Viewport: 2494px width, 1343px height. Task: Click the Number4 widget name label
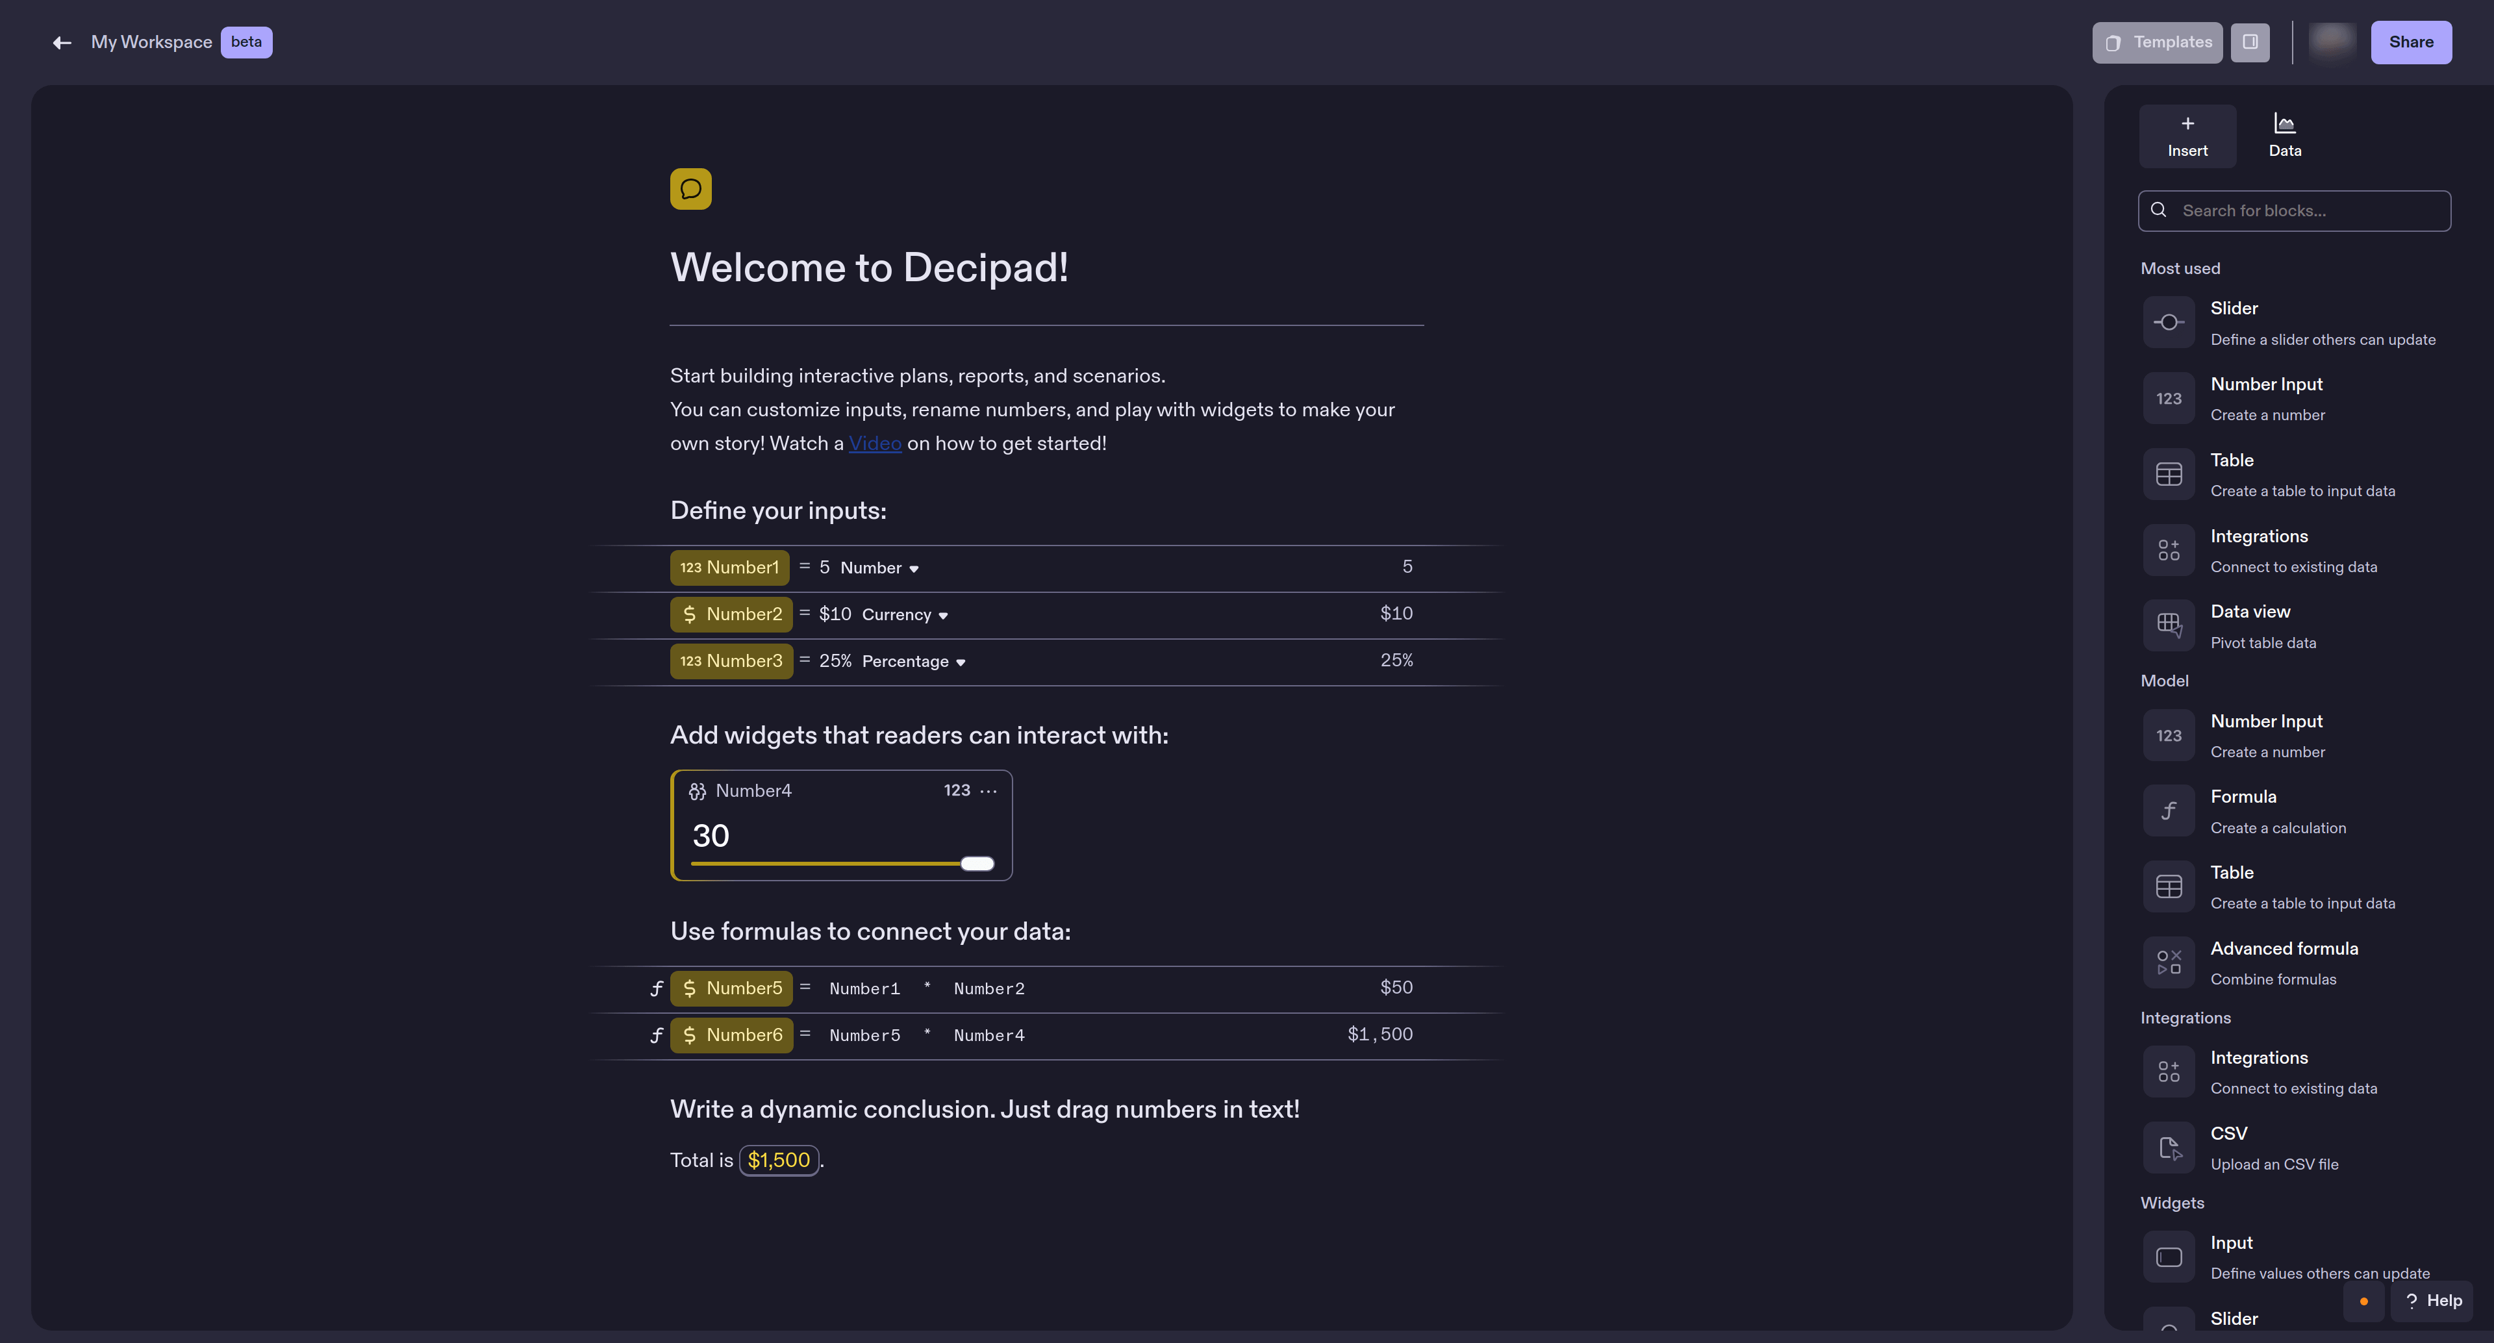pos(753,791)
